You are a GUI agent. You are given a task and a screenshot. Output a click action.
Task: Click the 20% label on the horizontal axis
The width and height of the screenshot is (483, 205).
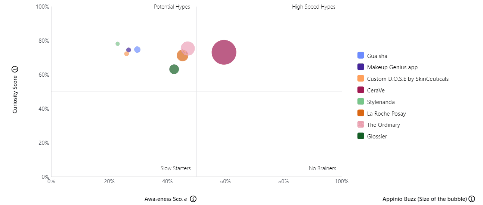point(109,182)
